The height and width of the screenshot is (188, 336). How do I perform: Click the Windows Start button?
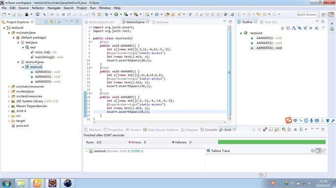[6, 184]
